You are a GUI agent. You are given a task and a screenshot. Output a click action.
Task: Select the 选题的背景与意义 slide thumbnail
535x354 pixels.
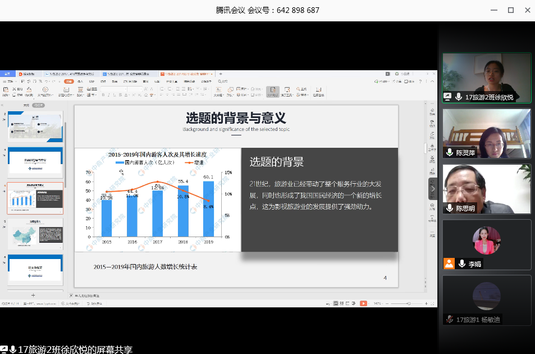pos(35,197)
